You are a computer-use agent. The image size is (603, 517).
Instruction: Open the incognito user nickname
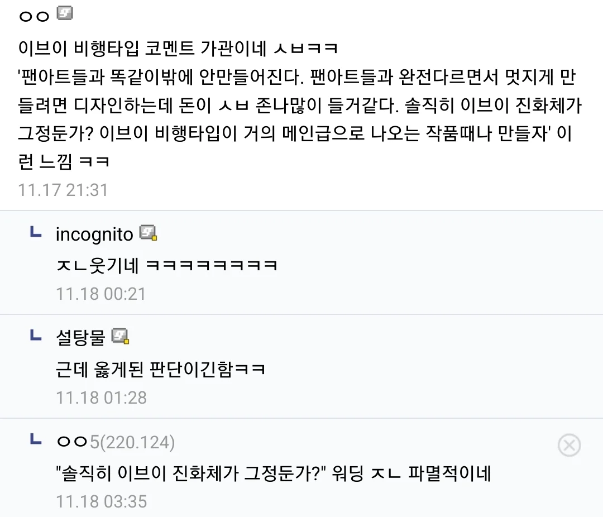(94, 234)
